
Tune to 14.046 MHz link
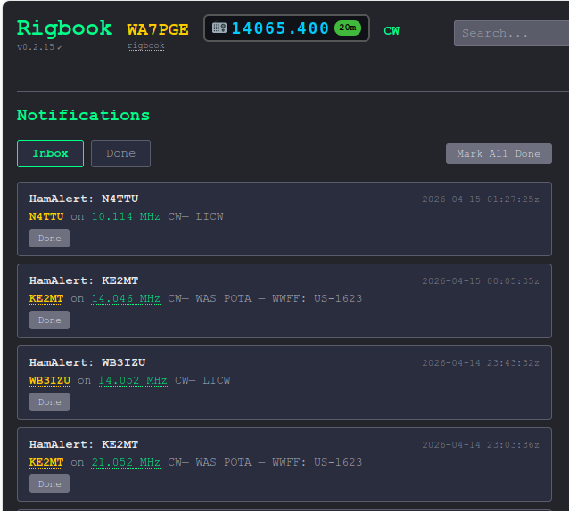126,298
